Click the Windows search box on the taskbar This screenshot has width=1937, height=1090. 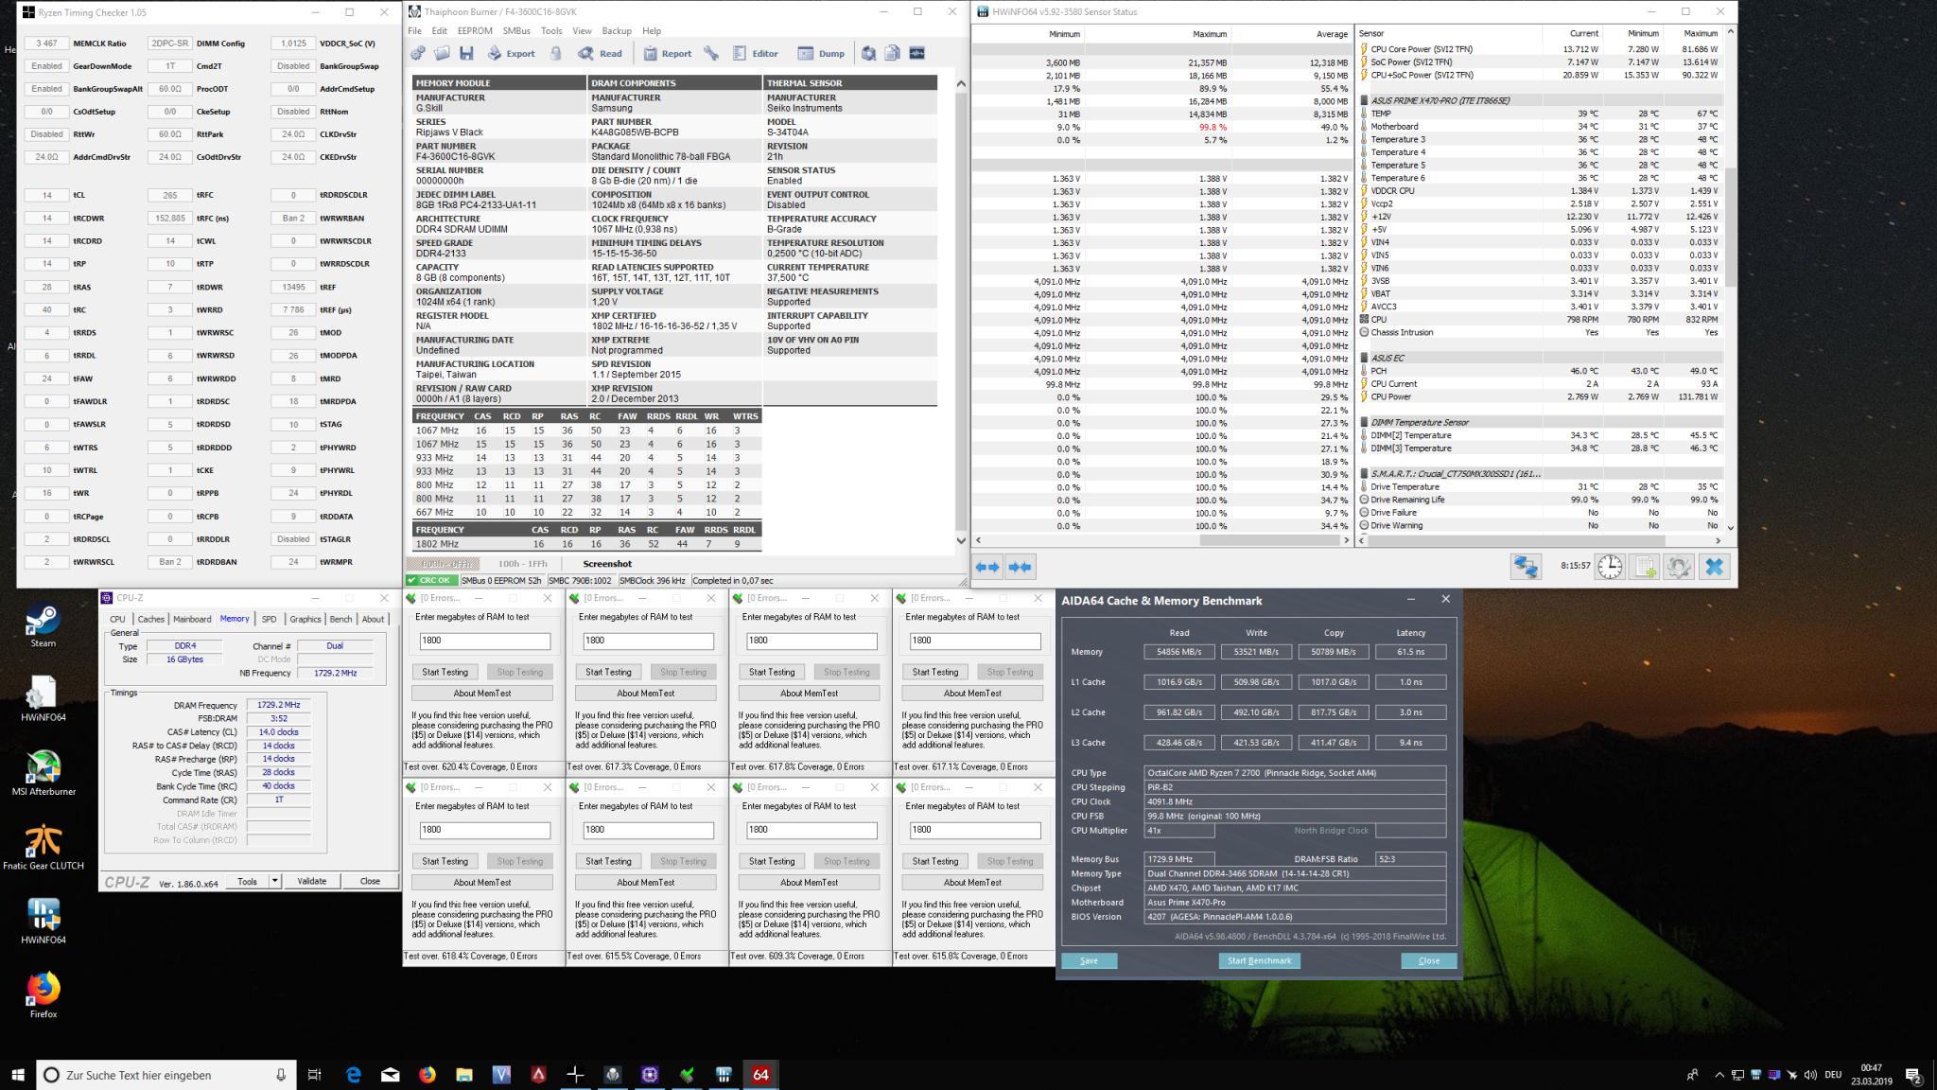(166, 1075)
